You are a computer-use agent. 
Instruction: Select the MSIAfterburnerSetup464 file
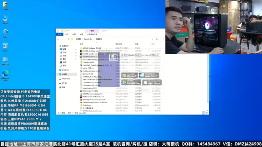(91, 94)
